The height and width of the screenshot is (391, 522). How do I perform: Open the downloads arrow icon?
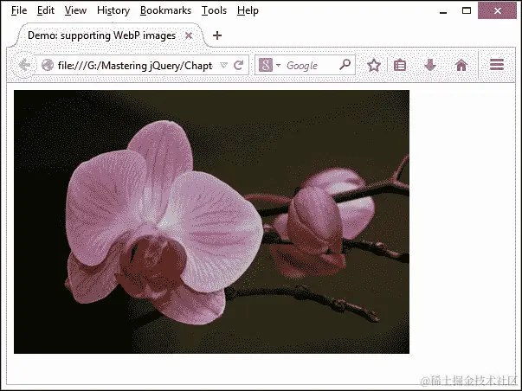tap(430, 65)
